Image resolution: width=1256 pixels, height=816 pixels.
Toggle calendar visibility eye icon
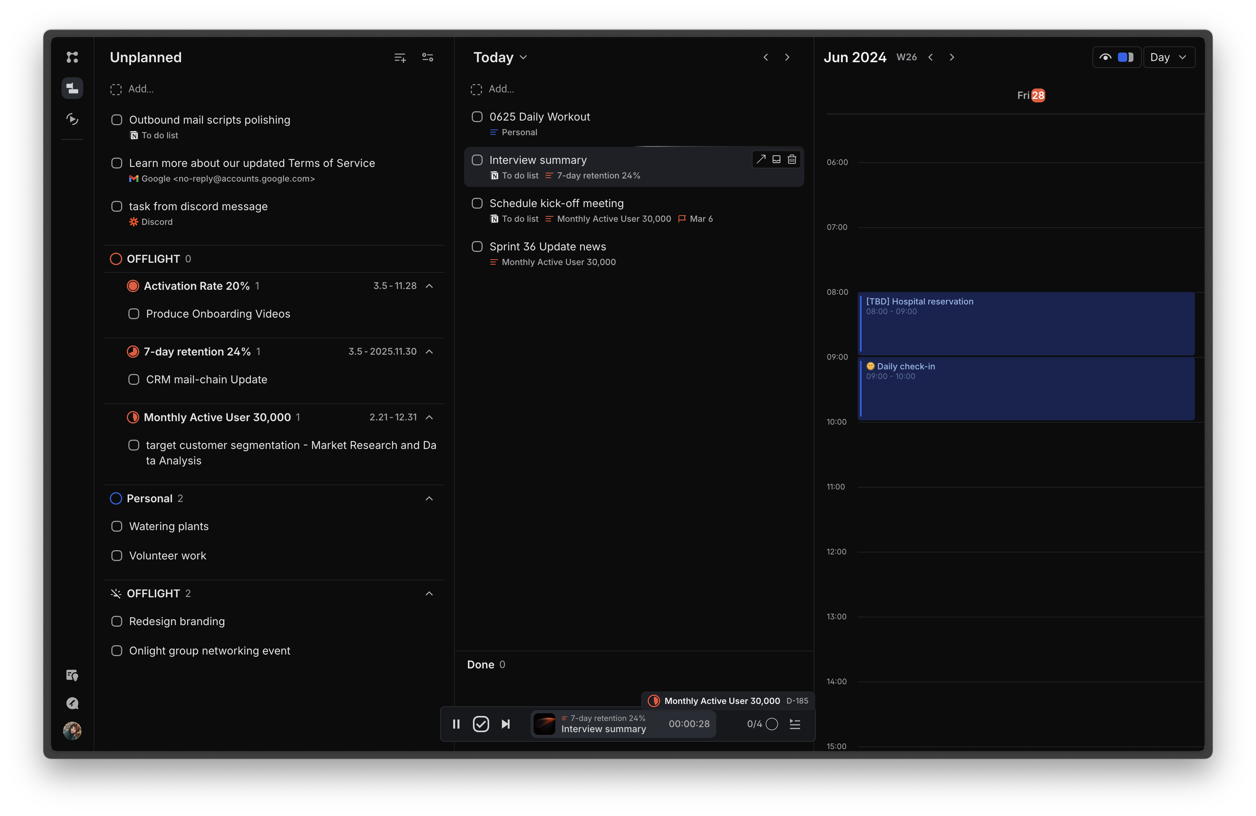pyautogui.click(x=1105, y=58)
